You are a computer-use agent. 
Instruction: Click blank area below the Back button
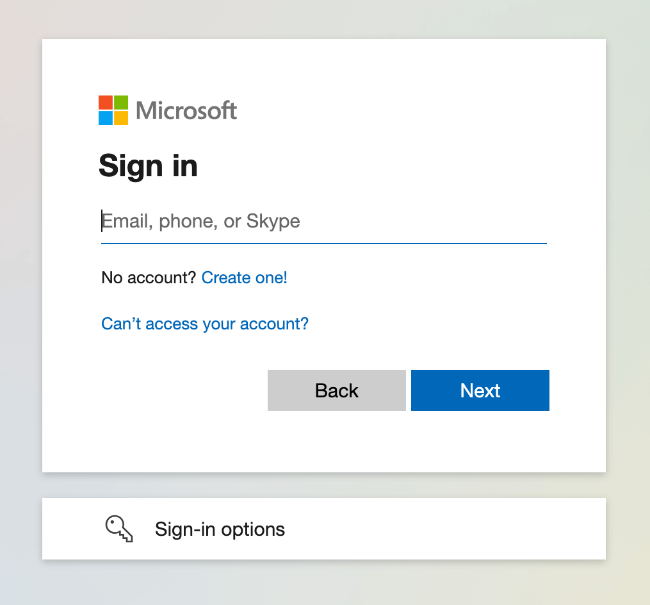337,440
